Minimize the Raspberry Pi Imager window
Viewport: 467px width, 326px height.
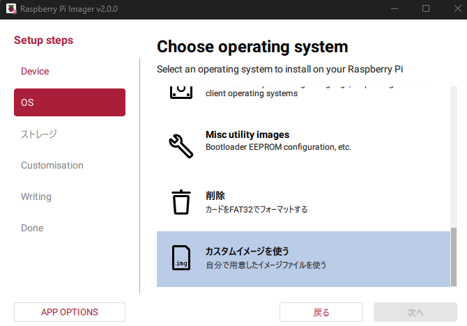394,10
